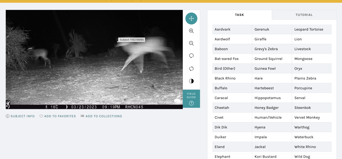Choose Mongoose species
The height and width of the screenshot is (159, 342).
[x=312, y=59]
